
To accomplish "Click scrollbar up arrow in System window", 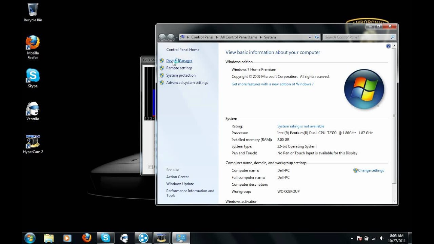I will pyautogui.click(x=394, y=46).
